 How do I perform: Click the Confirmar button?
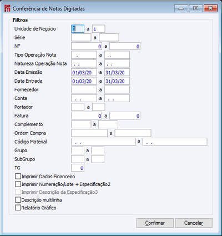coord(155,223)
